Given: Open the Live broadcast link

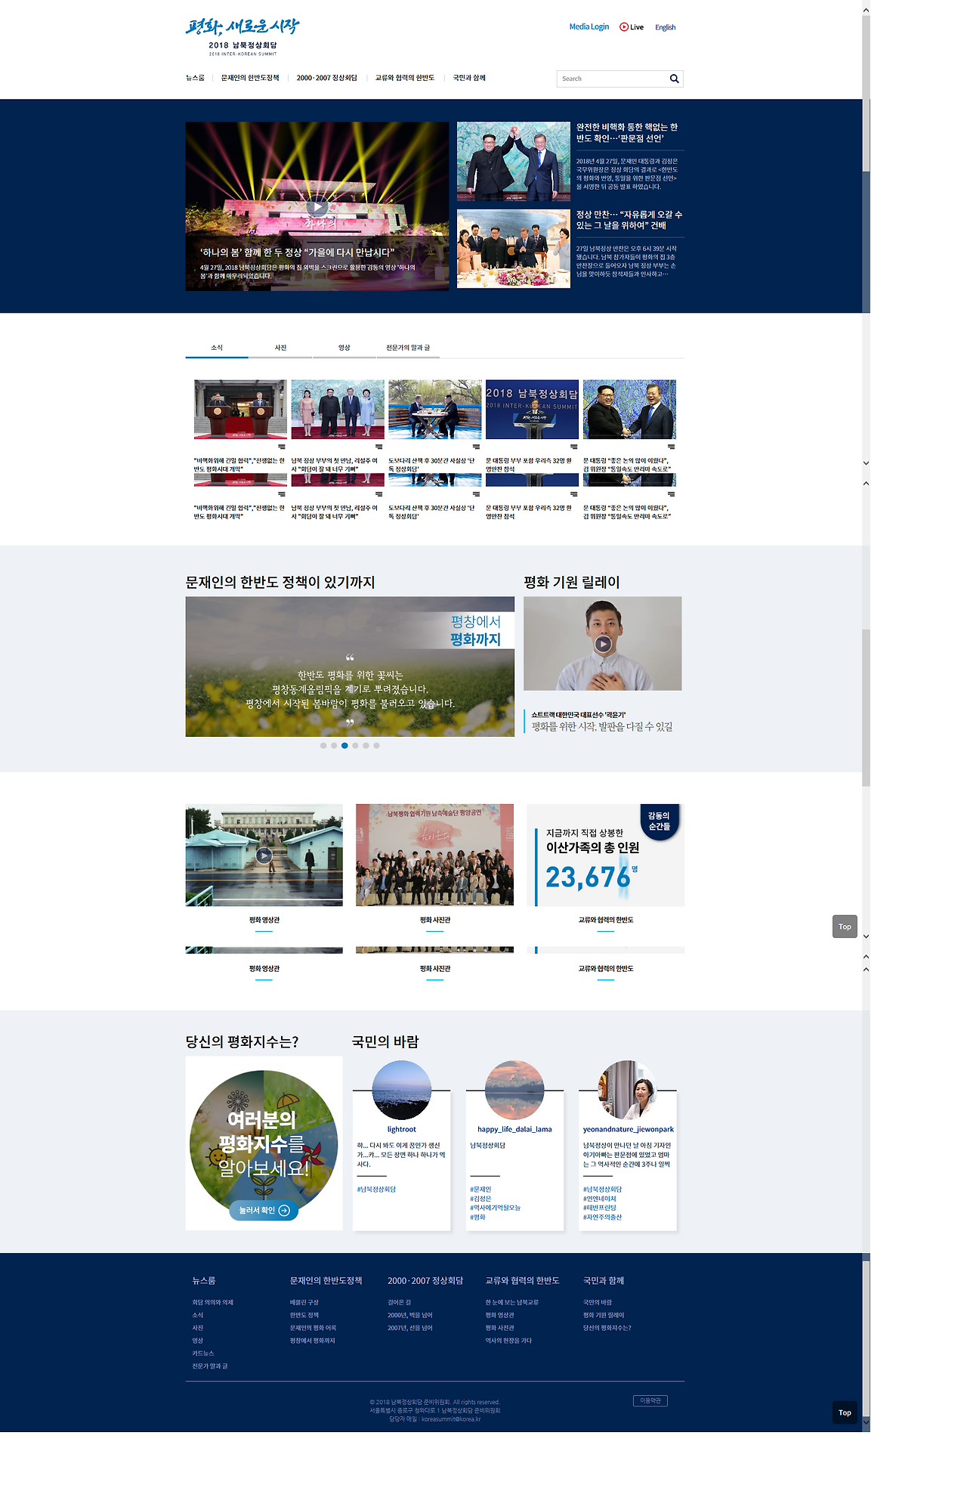Looking at the screenshot, I should (632, 27).
